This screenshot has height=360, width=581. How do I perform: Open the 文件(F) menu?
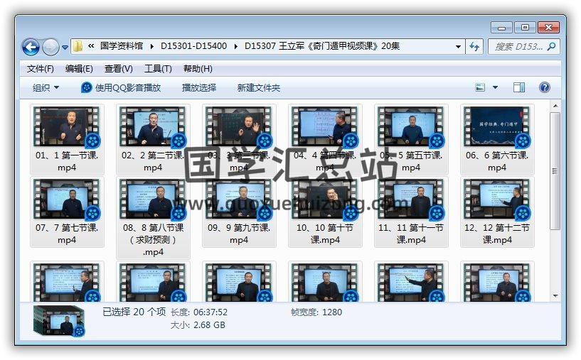point(40,69)
